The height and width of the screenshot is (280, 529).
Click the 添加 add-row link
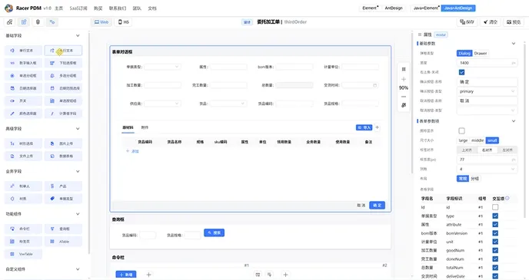(132, 151)
